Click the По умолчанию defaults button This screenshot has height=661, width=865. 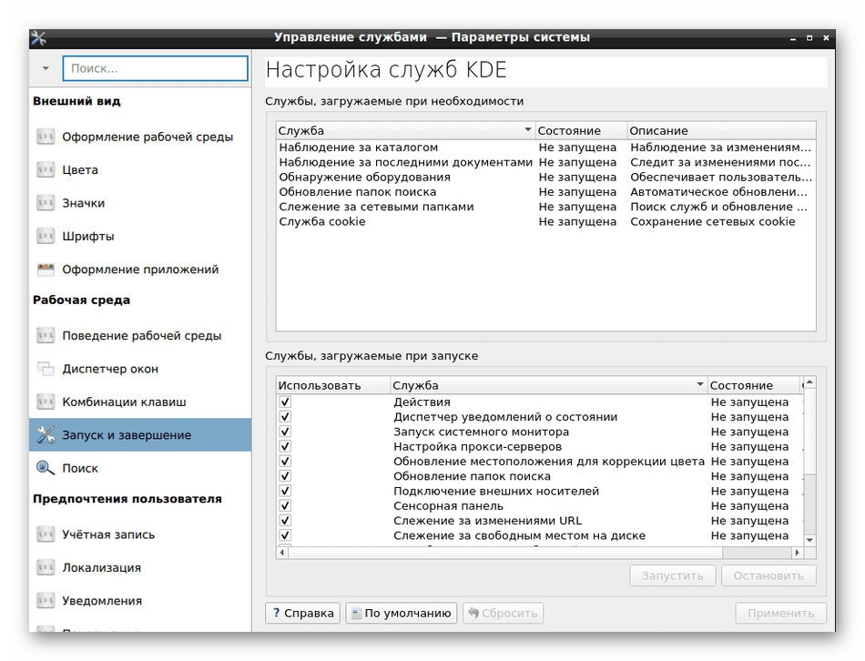coord(401,613)
